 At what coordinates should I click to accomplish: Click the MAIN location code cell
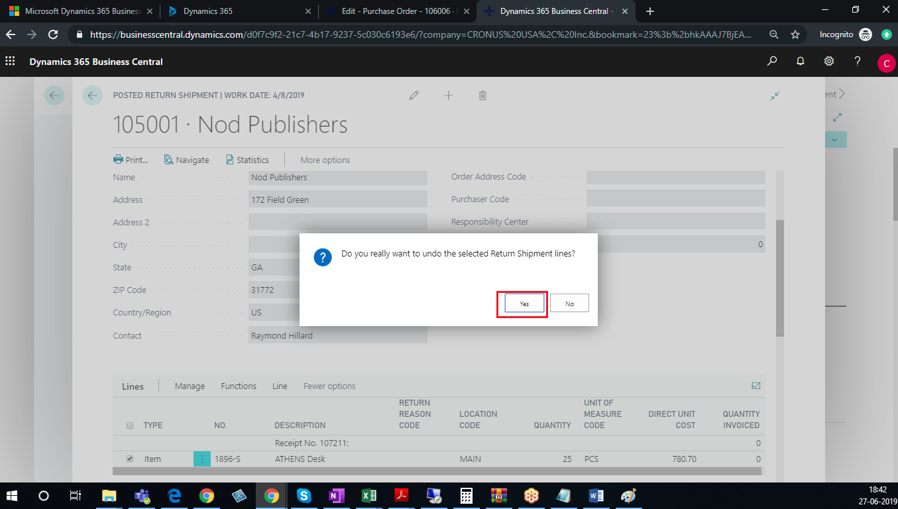(x=470, y=459)
